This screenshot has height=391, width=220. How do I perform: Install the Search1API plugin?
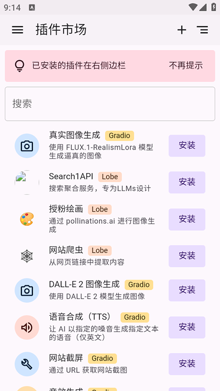pyautogui.click(x=187, y=182)
